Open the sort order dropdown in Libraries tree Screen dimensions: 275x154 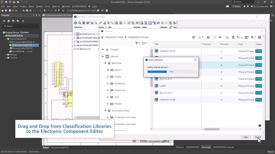[144, 43]
